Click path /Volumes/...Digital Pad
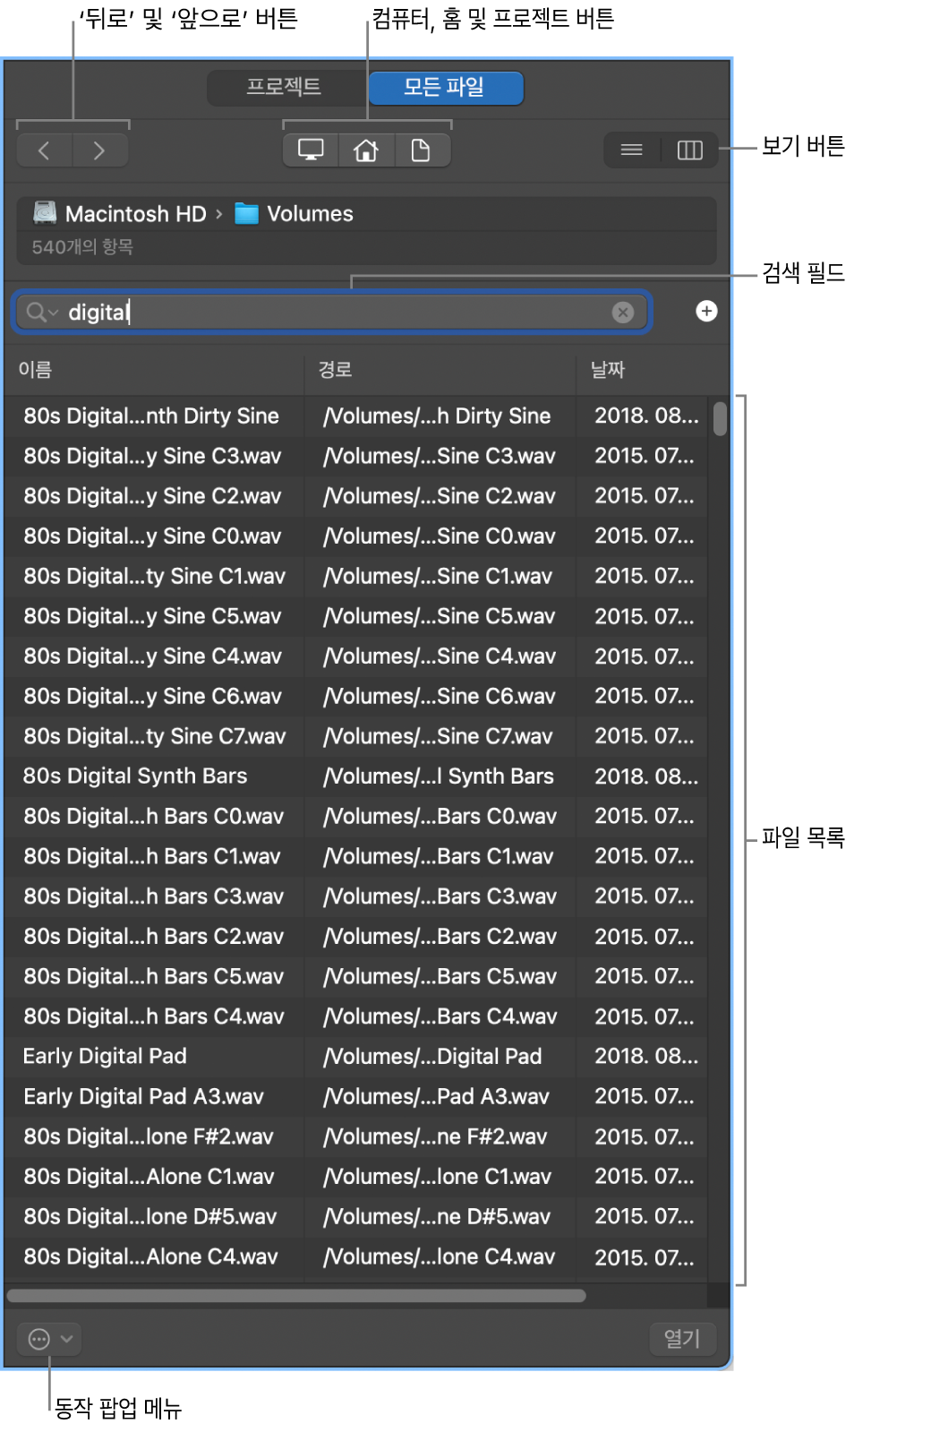Image resolution: width=931 pixels, height=1432 pixels. (x=432, y=1057)
